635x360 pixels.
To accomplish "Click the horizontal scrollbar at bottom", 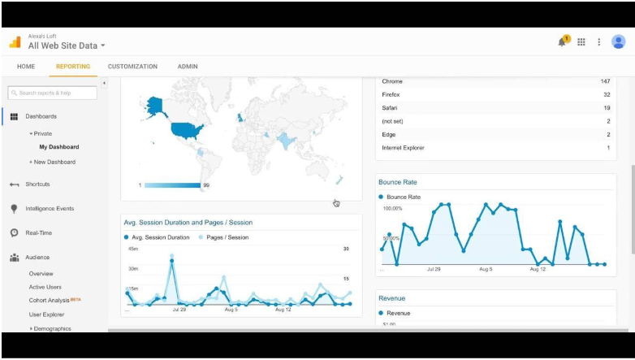I will coord(369,331).
